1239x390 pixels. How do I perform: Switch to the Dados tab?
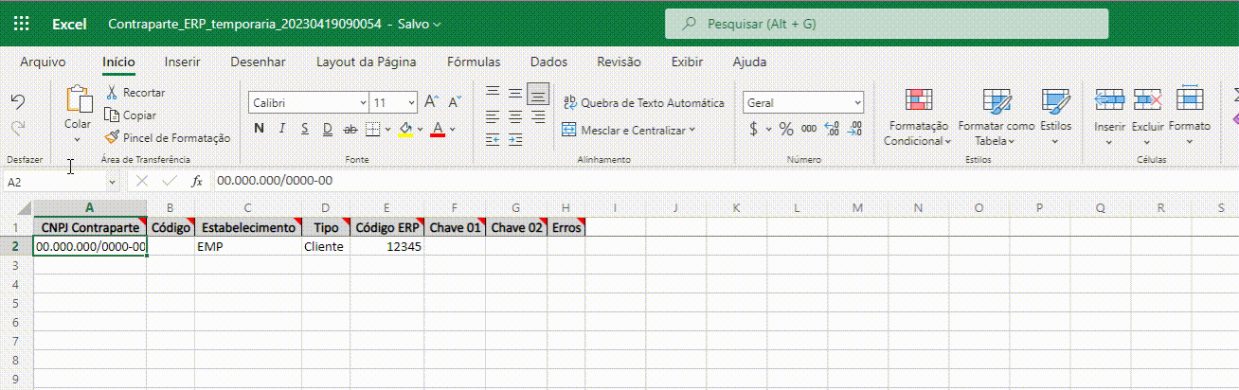[x=548, y=62]
